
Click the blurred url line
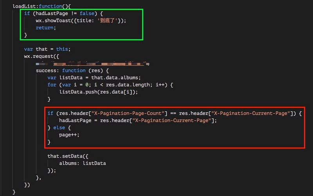[x=93, y=64]
